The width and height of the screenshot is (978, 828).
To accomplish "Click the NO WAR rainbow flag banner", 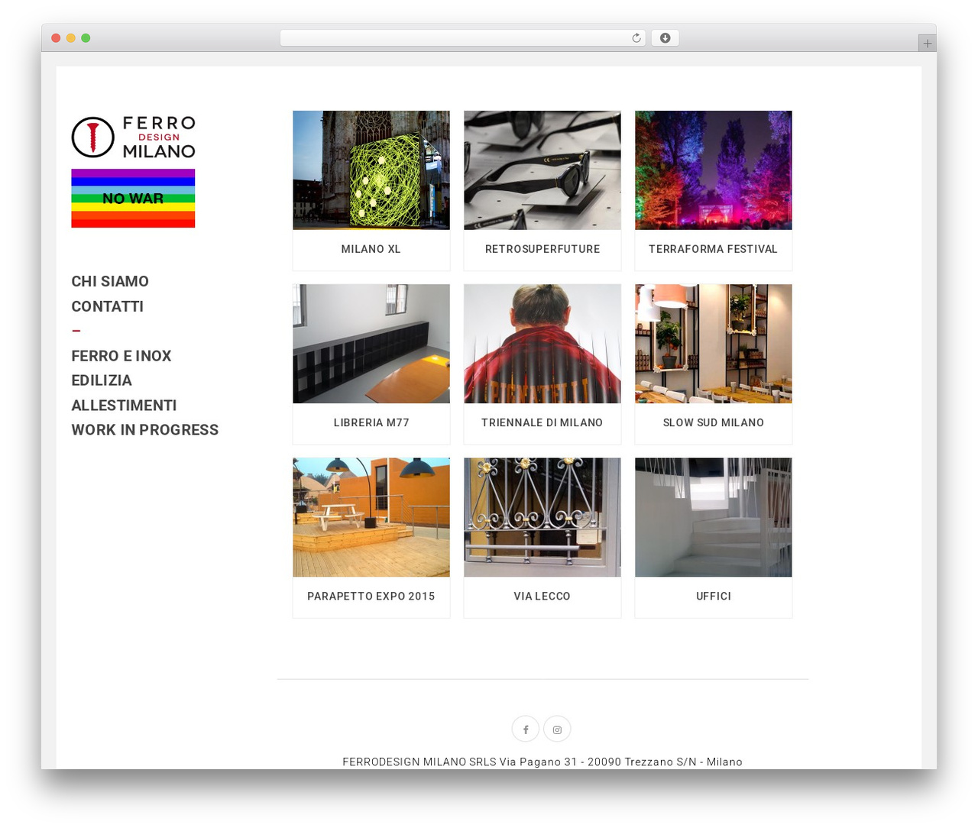I will coord(133,198).
